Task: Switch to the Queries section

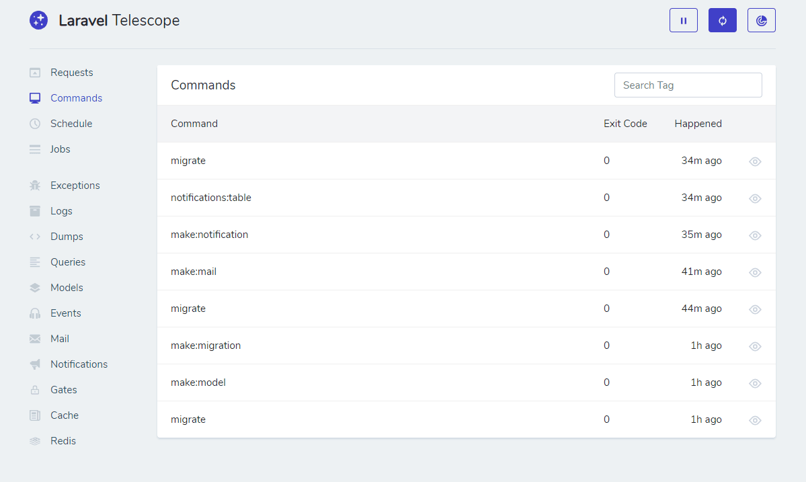Action: click(x=69, y=262)
